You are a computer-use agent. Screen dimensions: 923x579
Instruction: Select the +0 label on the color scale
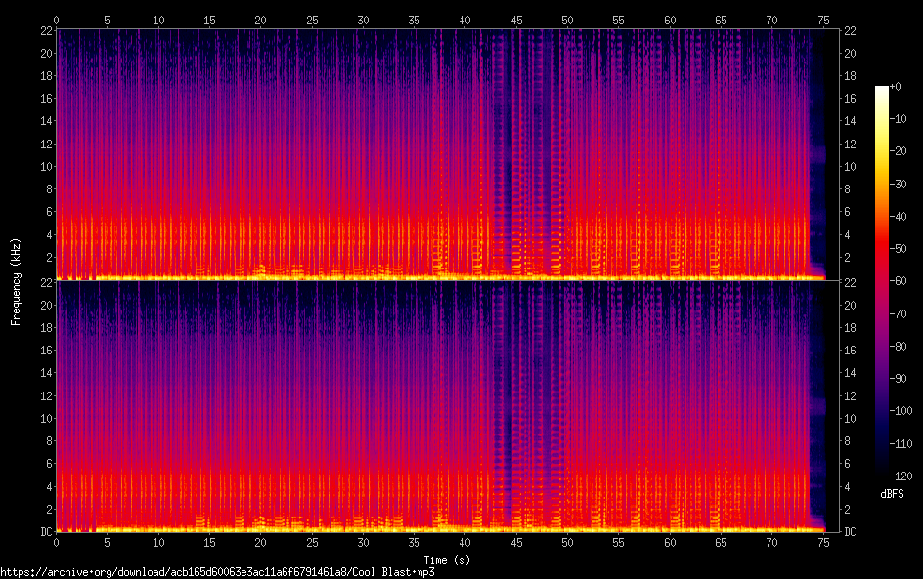(896, 87)
